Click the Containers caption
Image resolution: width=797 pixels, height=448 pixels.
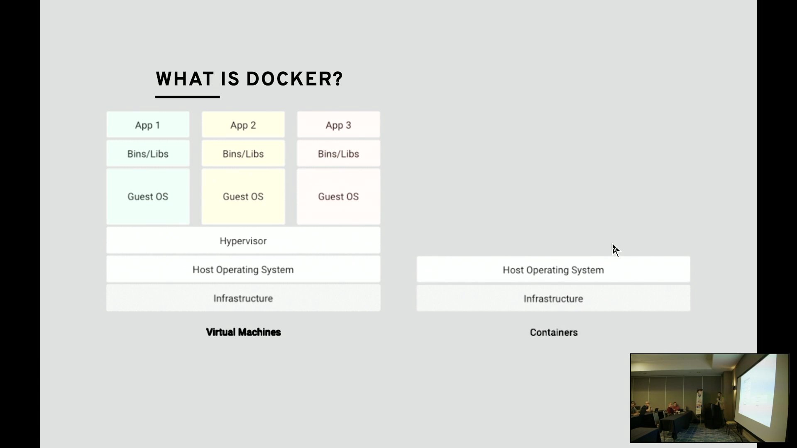[554, 333]
